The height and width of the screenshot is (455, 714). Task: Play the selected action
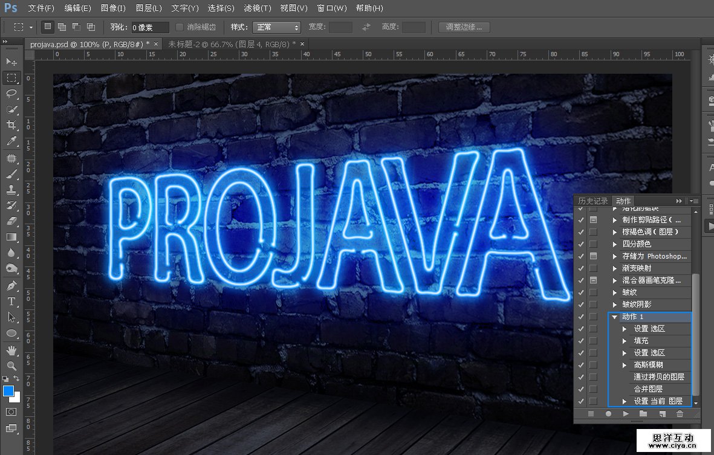(626, 414)
